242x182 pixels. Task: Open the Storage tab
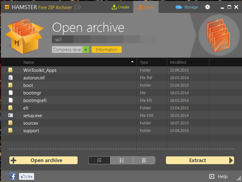187,7
